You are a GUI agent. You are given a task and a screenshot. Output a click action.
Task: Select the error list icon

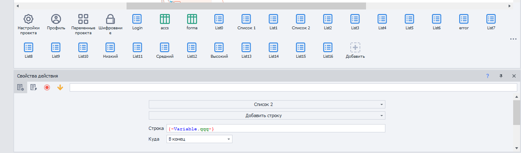464,19
